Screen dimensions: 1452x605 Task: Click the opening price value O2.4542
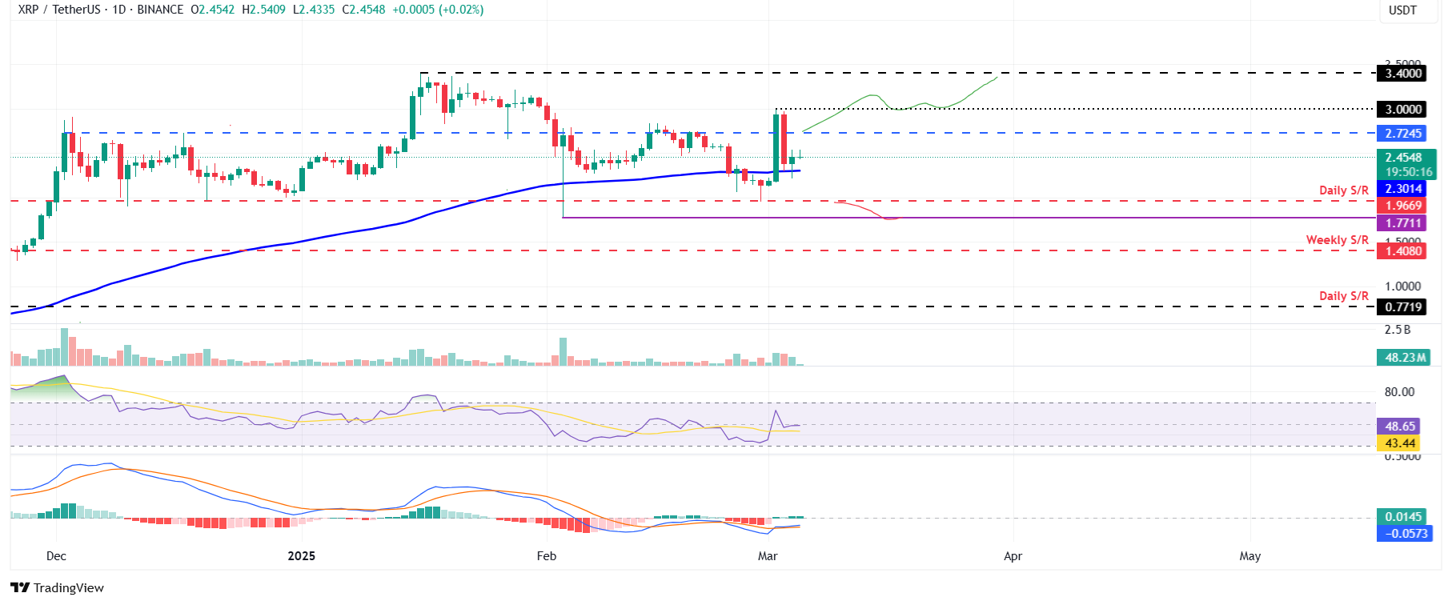(x=213, y=10)
